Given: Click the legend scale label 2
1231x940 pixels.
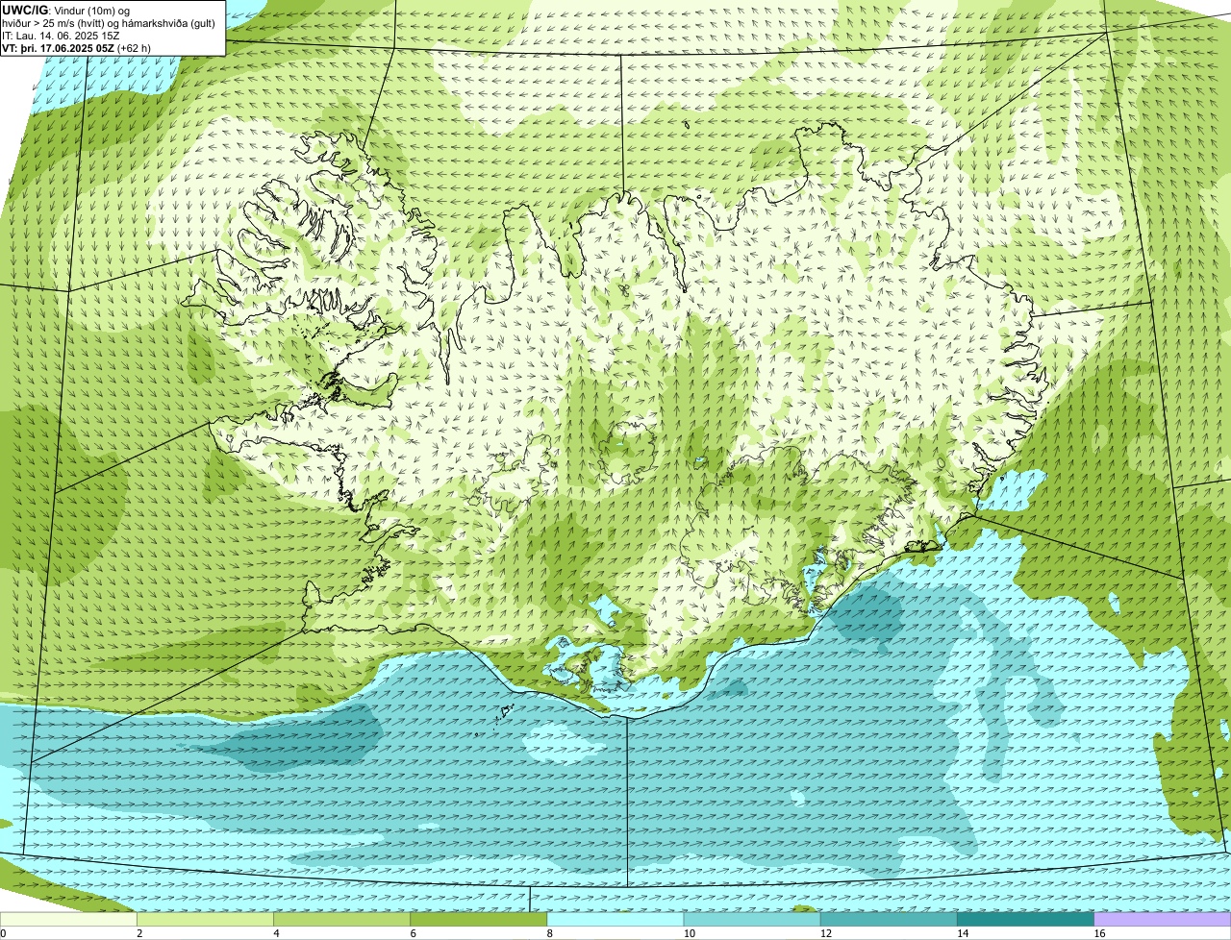Looking at the screenshot, I should 140,933.
